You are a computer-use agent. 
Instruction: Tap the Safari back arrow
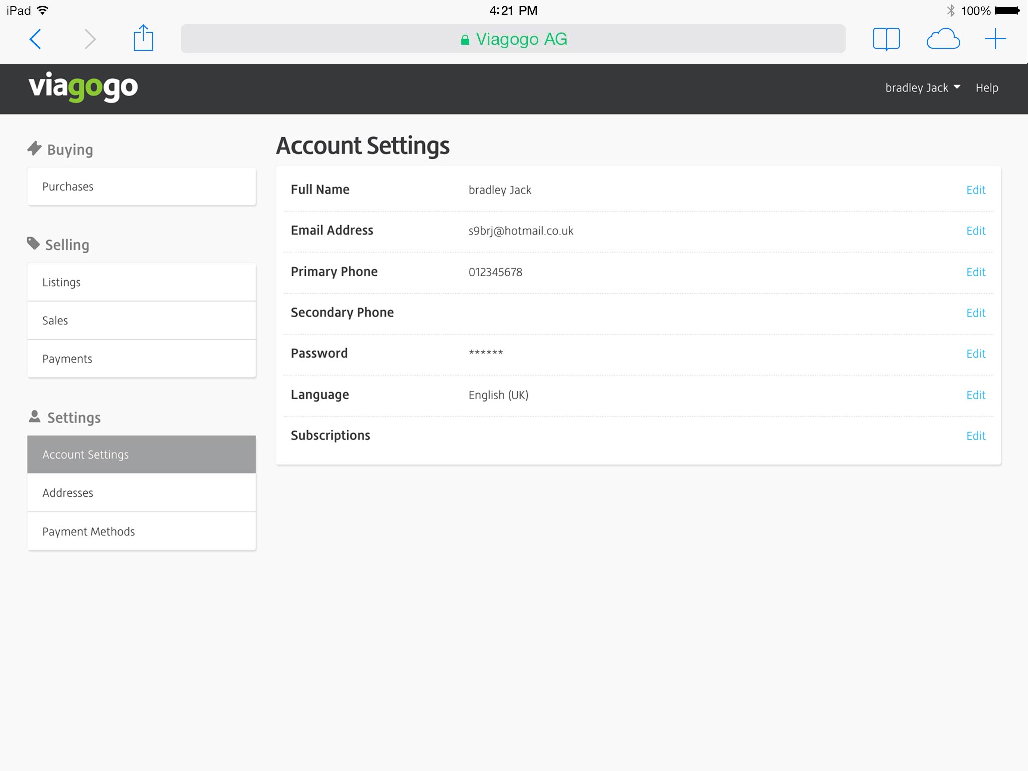coord(35,39)
